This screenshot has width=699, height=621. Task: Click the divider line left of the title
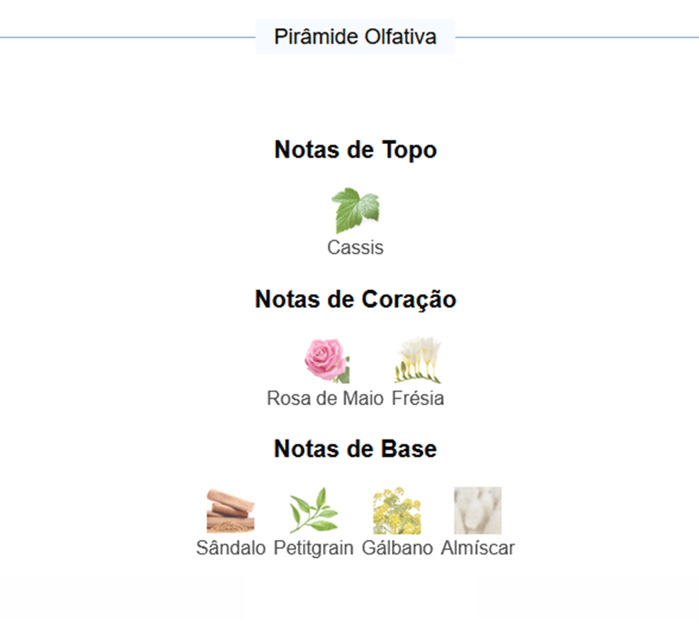126,37
